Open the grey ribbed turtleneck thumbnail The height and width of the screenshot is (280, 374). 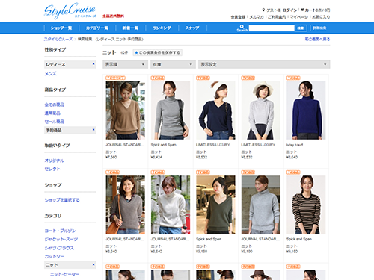tap(171, 111)
